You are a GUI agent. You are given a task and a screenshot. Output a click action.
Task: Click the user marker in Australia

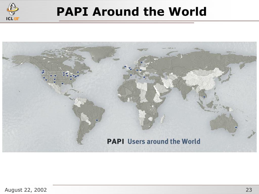(236, 127)
